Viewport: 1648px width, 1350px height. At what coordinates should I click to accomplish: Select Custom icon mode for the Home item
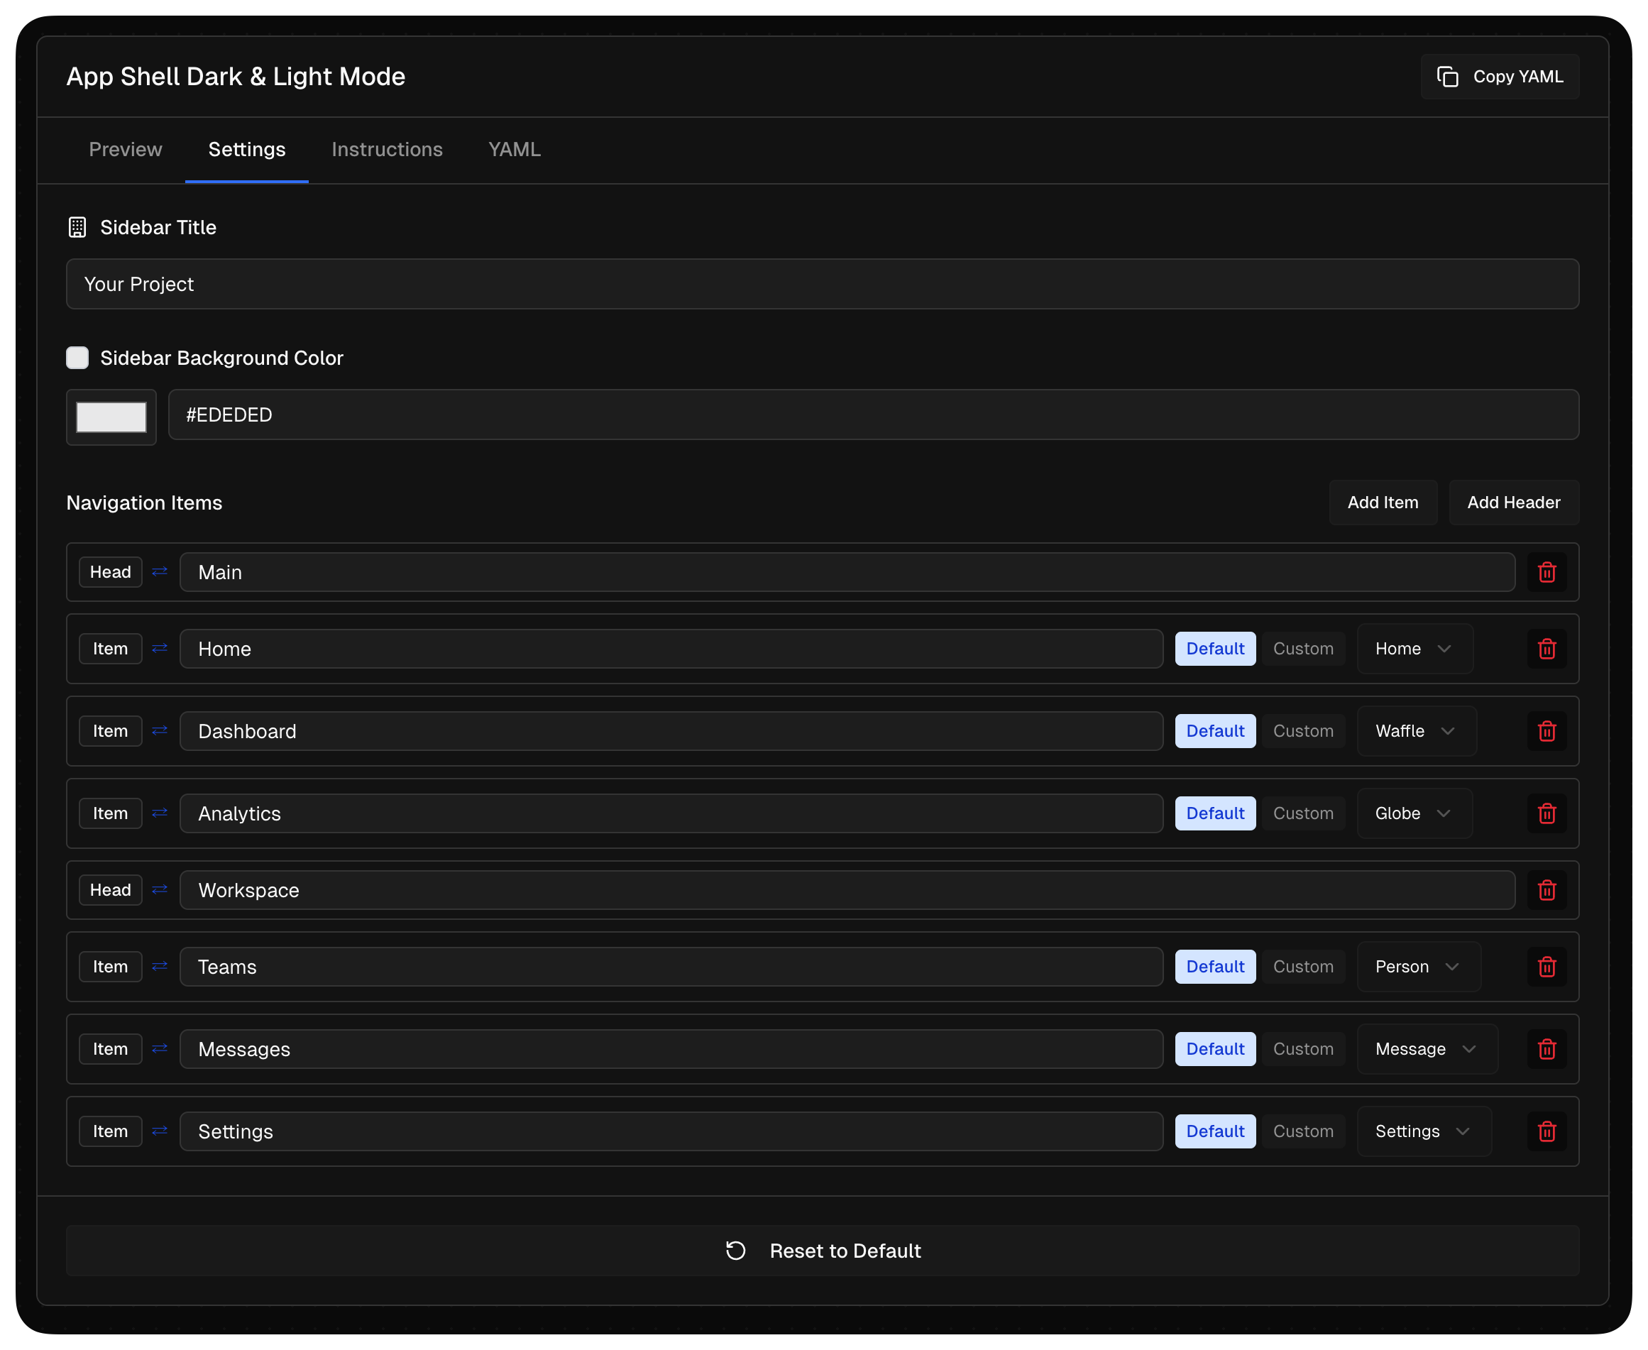[1302, 649]
